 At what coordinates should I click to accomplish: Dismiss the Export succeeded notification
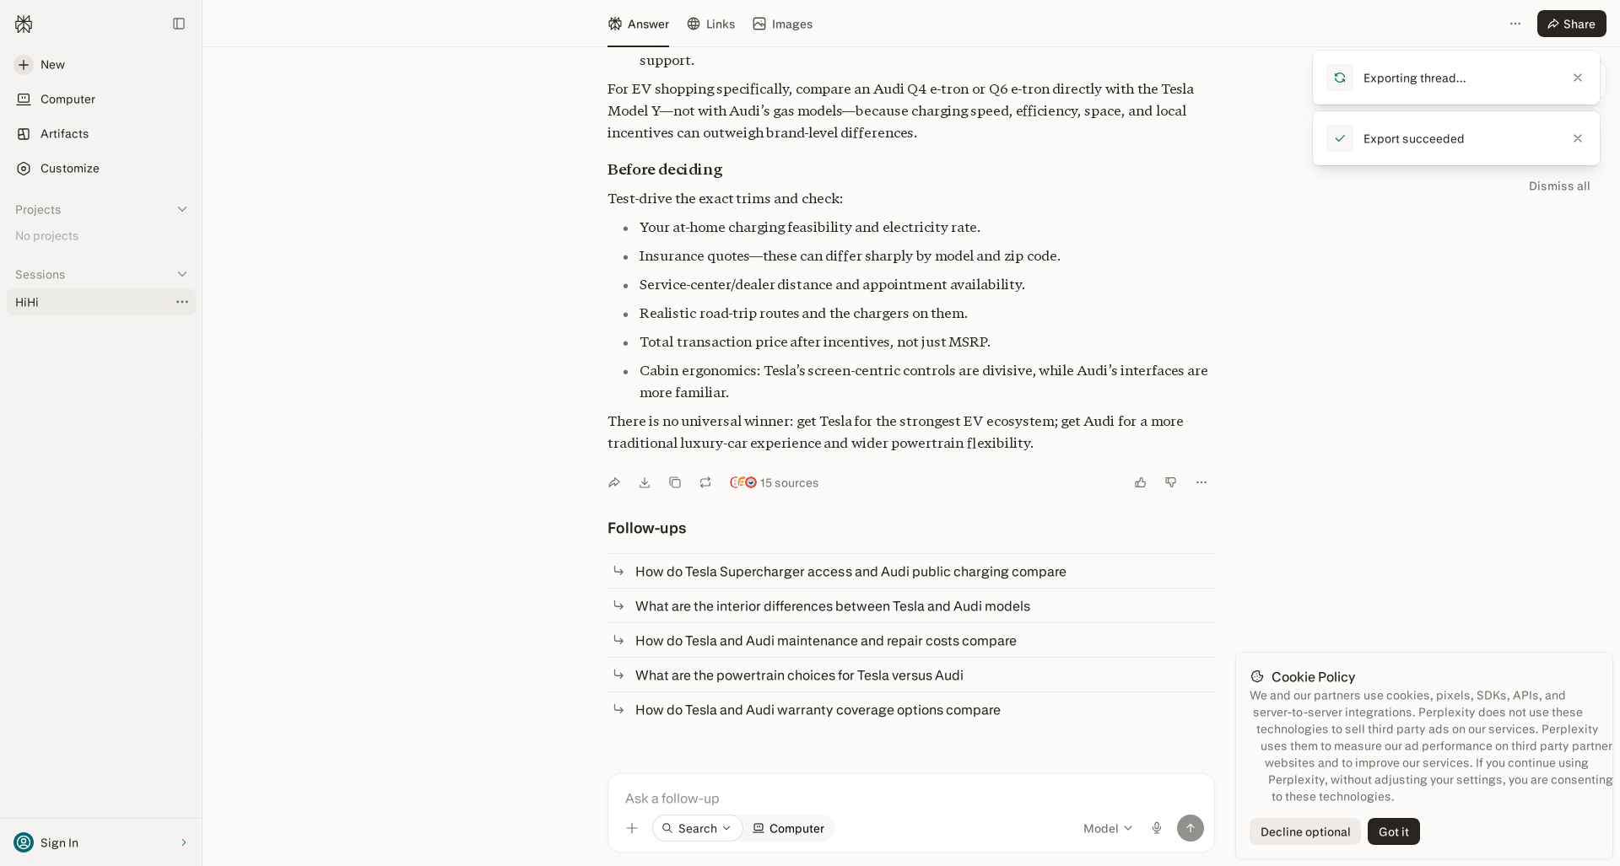tap(1578, 138)
